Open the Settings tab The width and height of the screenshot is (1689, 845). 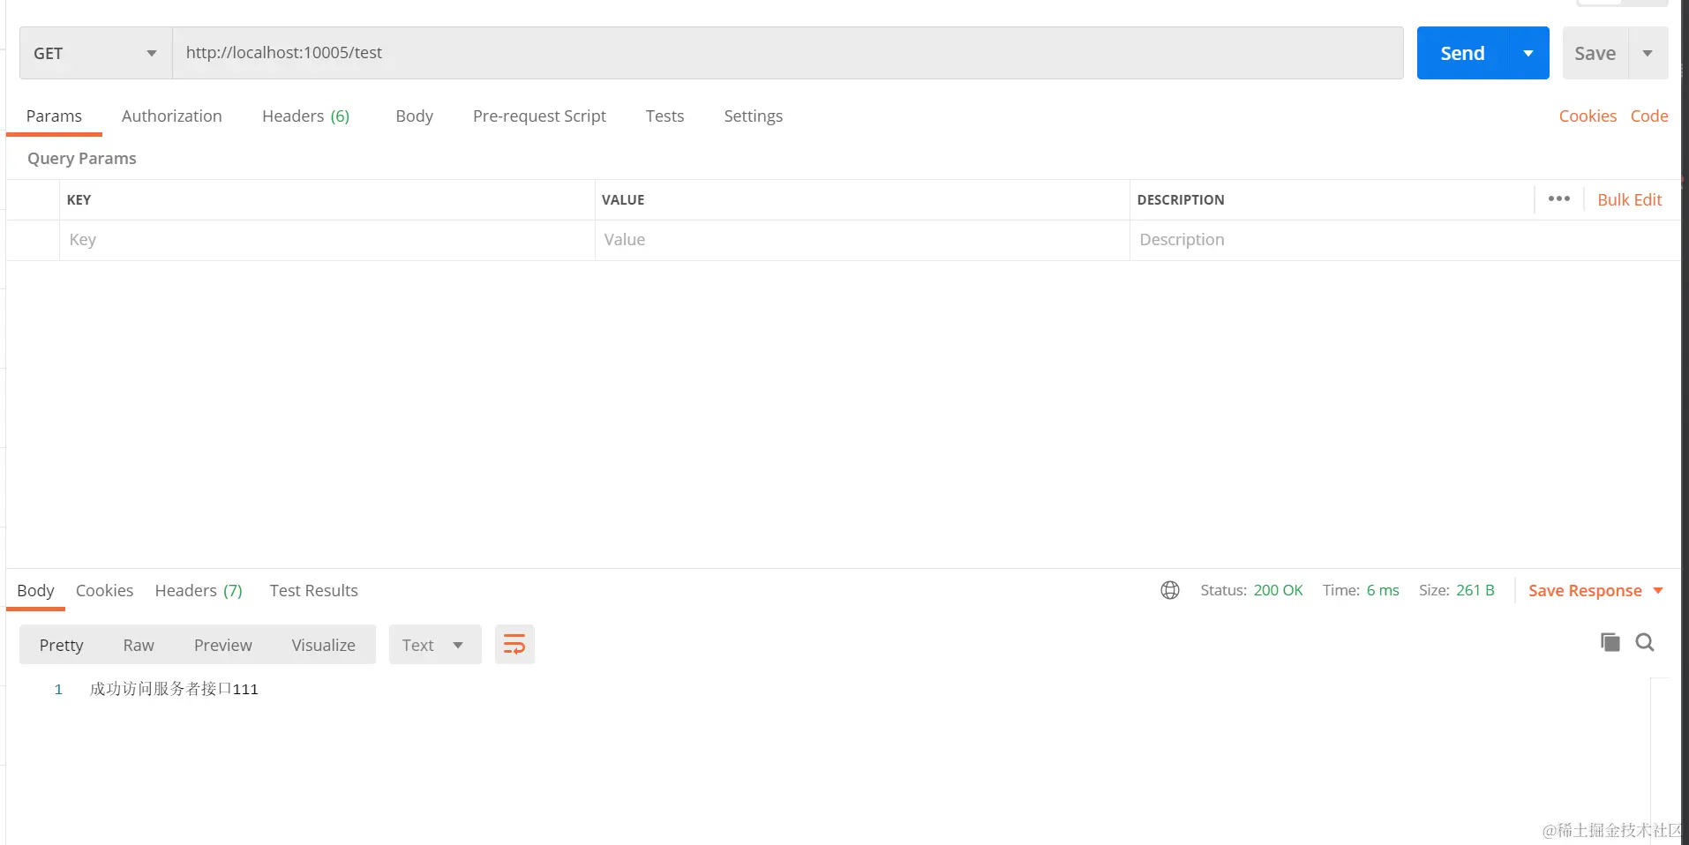(x=753, y=116)
